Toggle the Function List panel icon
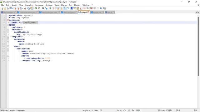Viewport: 200px width, 112px height. click(x=81, y=8)
